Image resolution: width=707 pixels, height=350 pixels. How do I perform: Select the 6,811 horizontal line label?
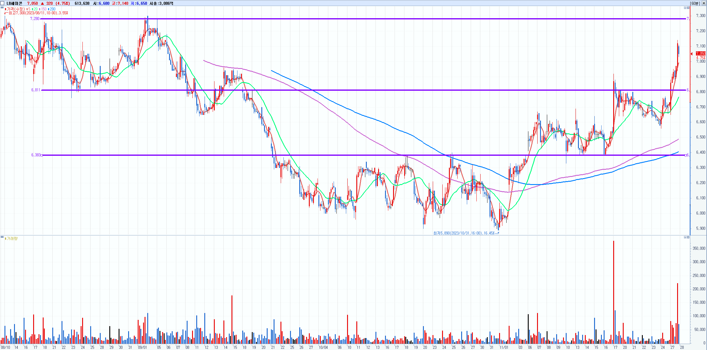pyautogui.click(x=36, y=90)
